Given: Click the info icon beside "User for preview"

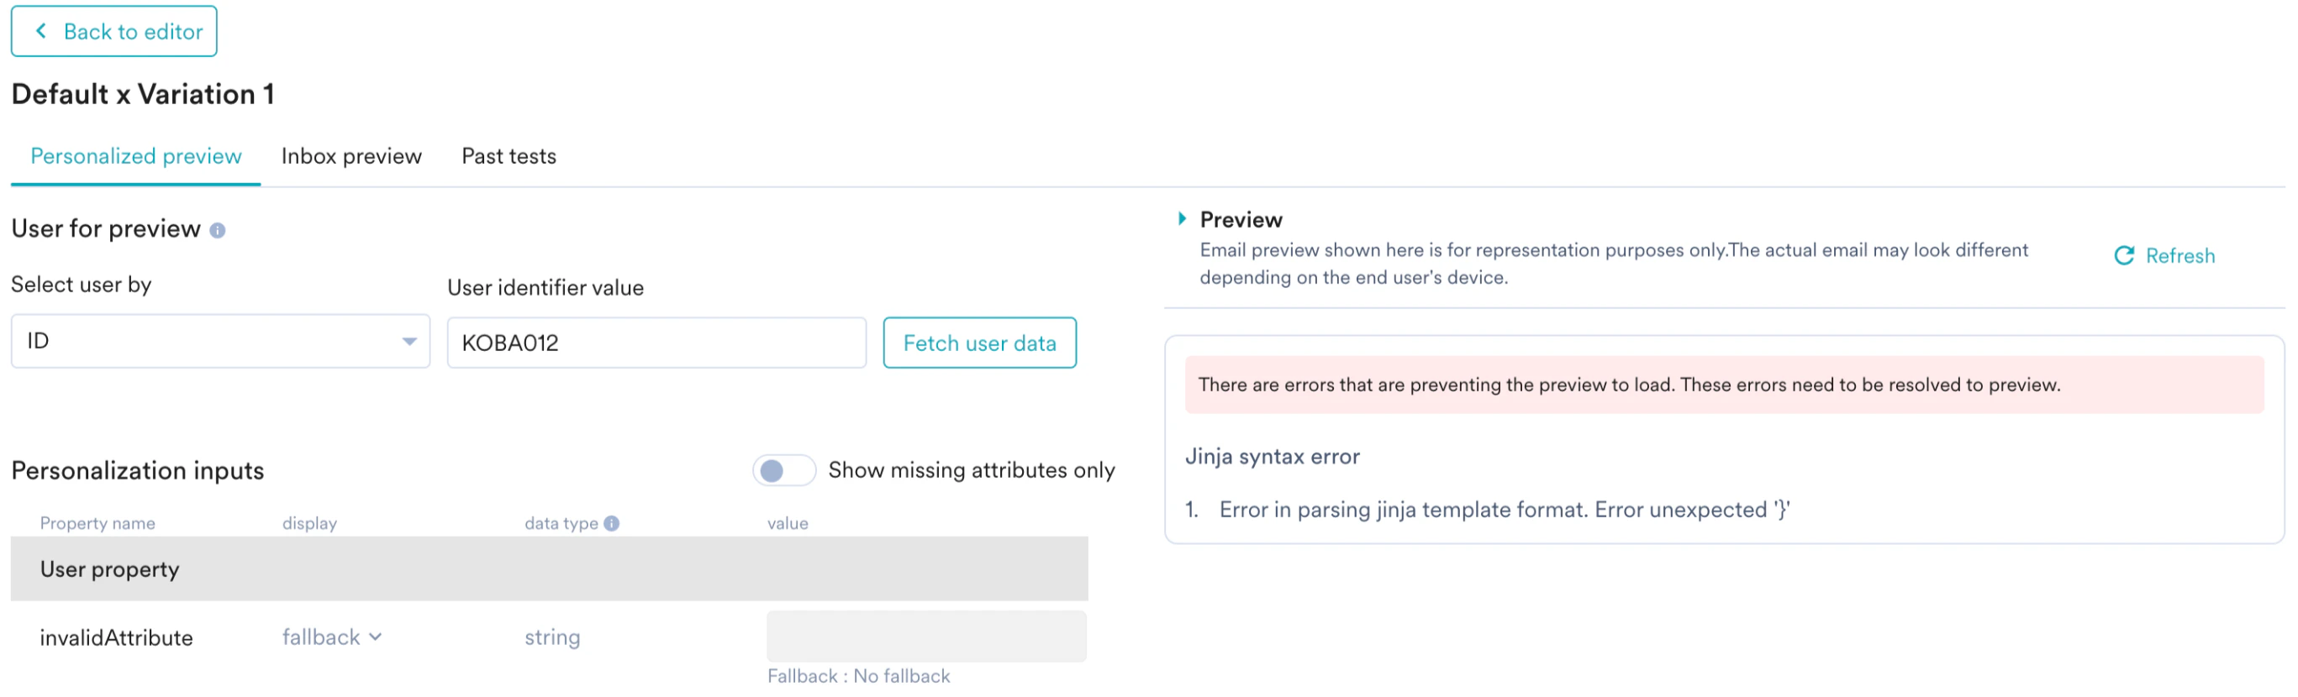Looking at the screenshot, I should [x=219, y=229].
